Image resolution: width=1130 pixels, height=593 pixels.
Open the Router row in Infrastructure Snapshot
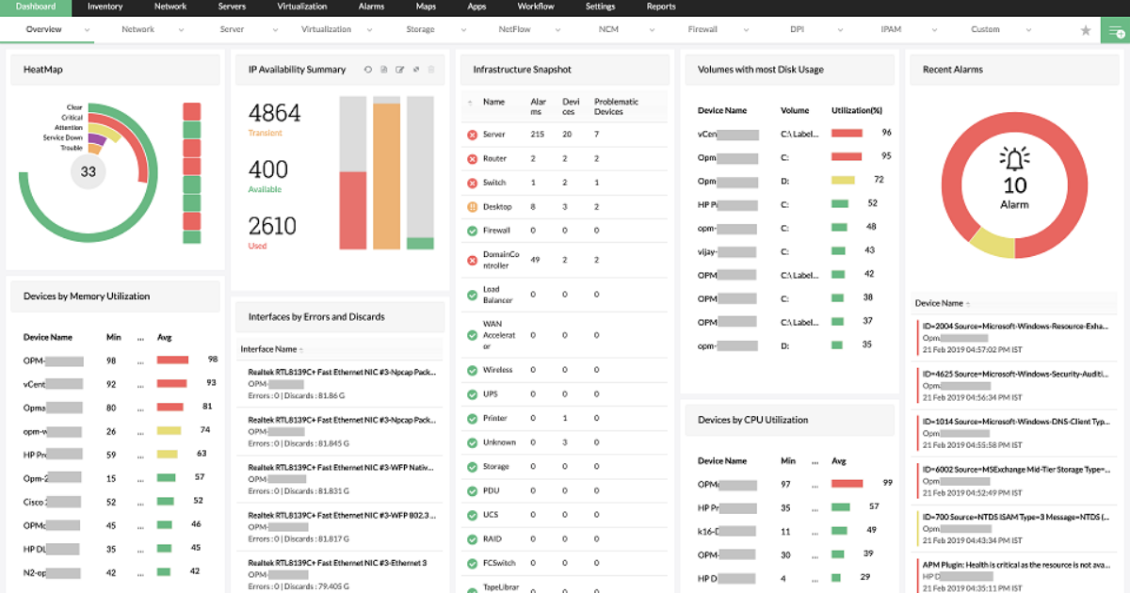tap(494, 159)
